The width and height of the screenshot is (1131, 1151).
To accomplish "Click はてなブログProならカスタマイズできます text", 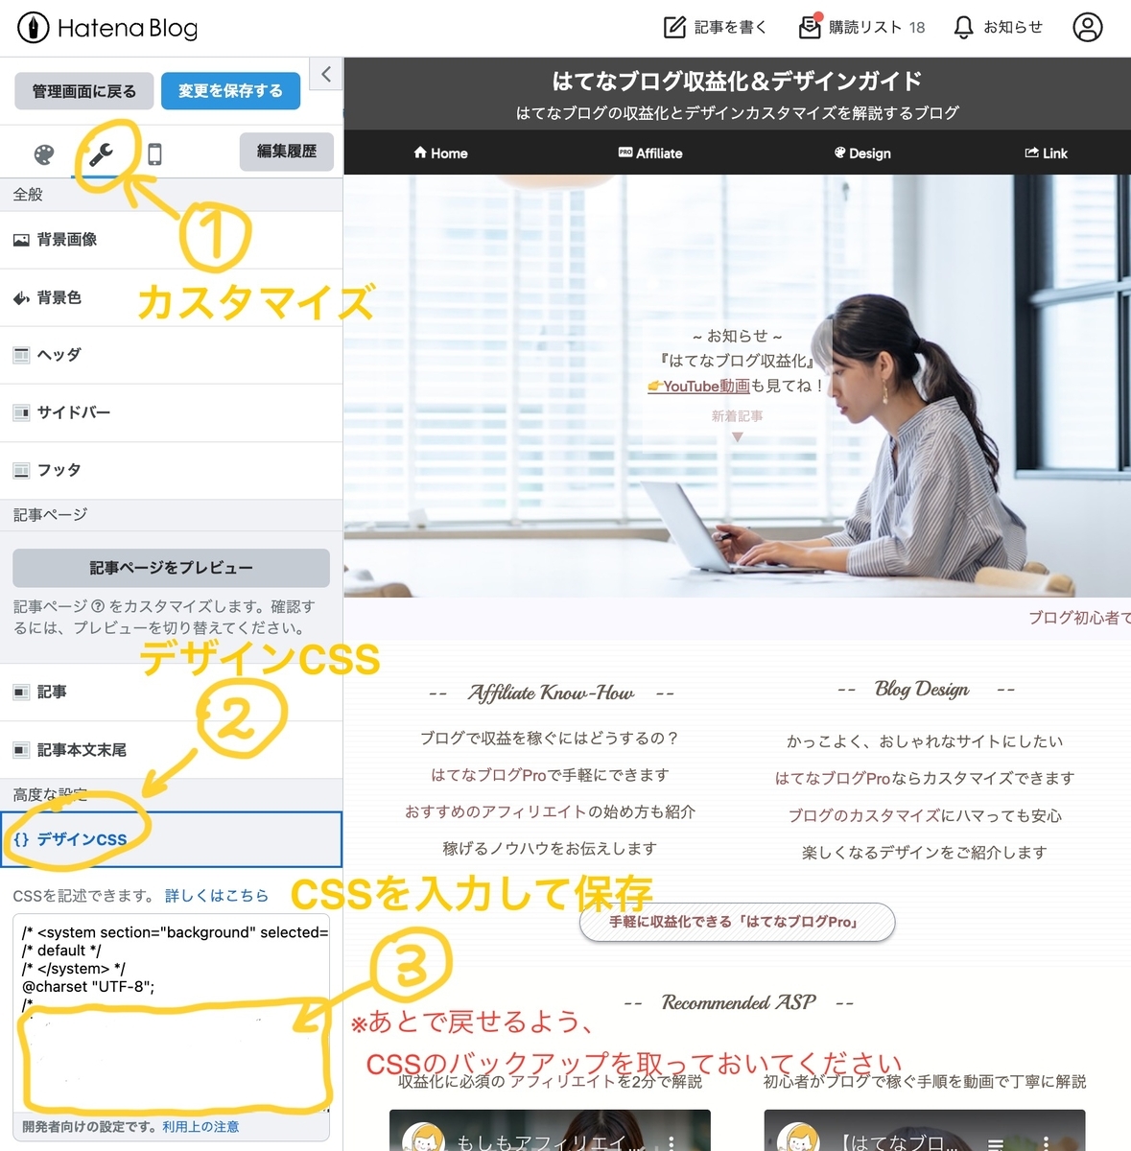I will (924, 778).
